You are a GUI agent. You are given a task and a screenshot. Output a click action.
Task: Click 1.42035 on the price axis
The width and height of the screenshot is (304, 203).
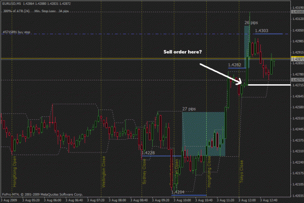pyautogui.click(x=298, y=196)
